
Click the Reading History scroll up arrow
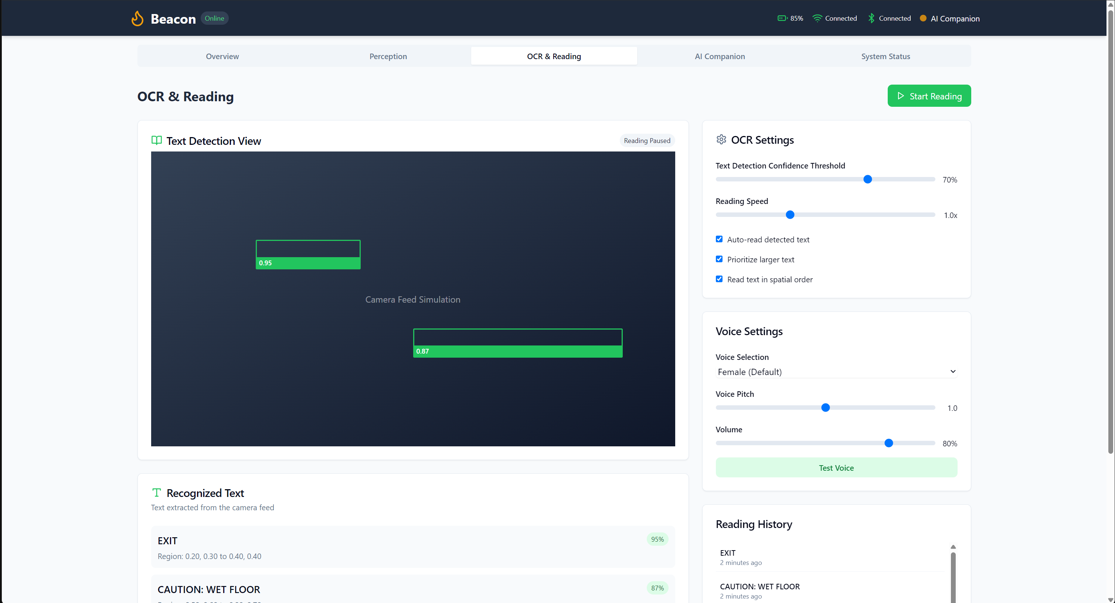pos(953,547)
